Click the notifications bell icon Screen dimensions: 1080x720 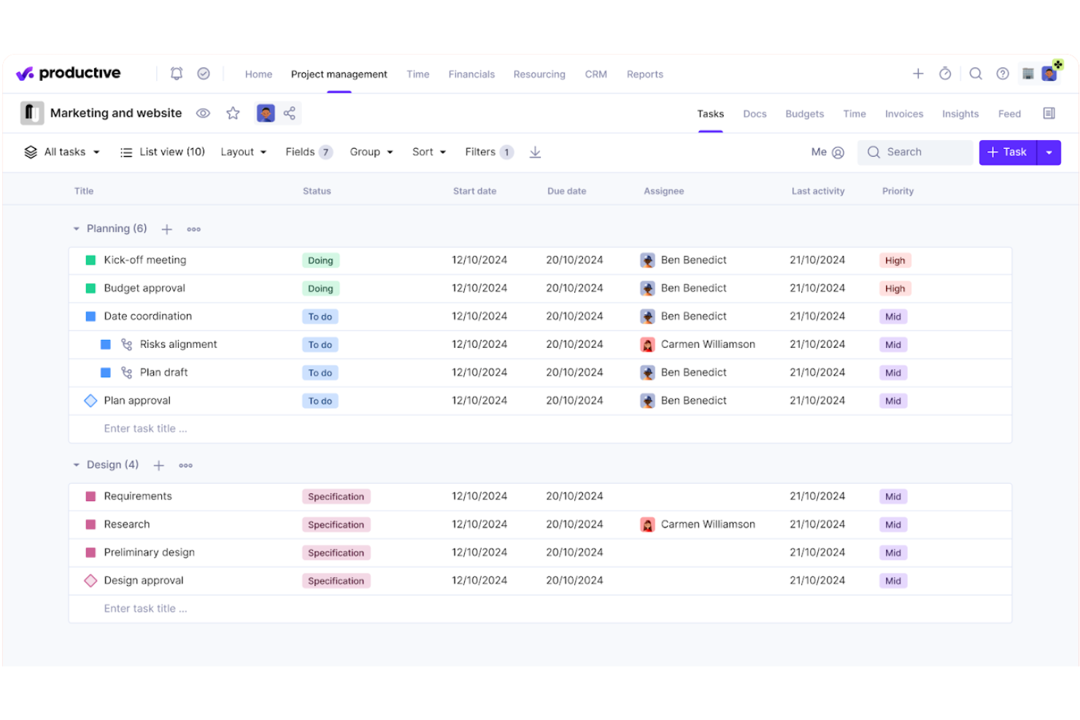tap(176, 73)
